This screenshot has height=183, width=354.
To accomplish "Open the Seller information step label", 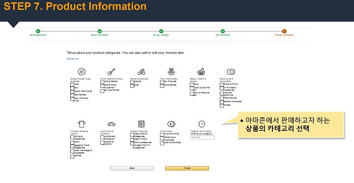I will tap(99, 35).
